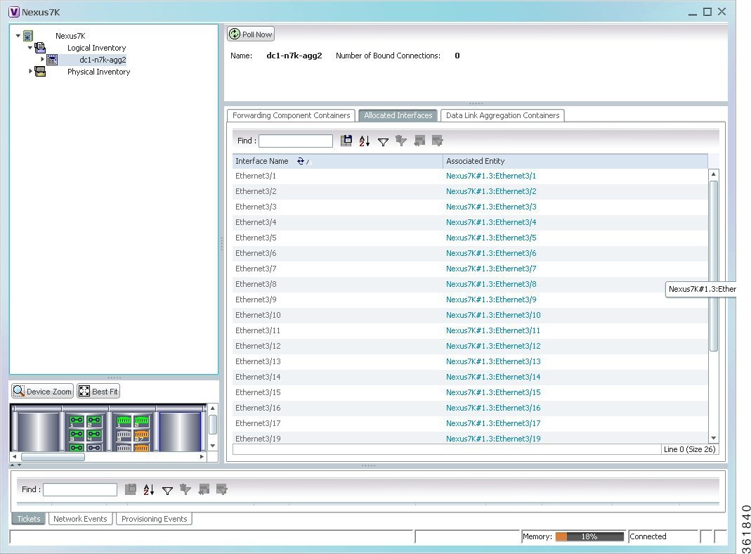Open the Network Events tab
The image size is (751, 554).
coord(81,519)
